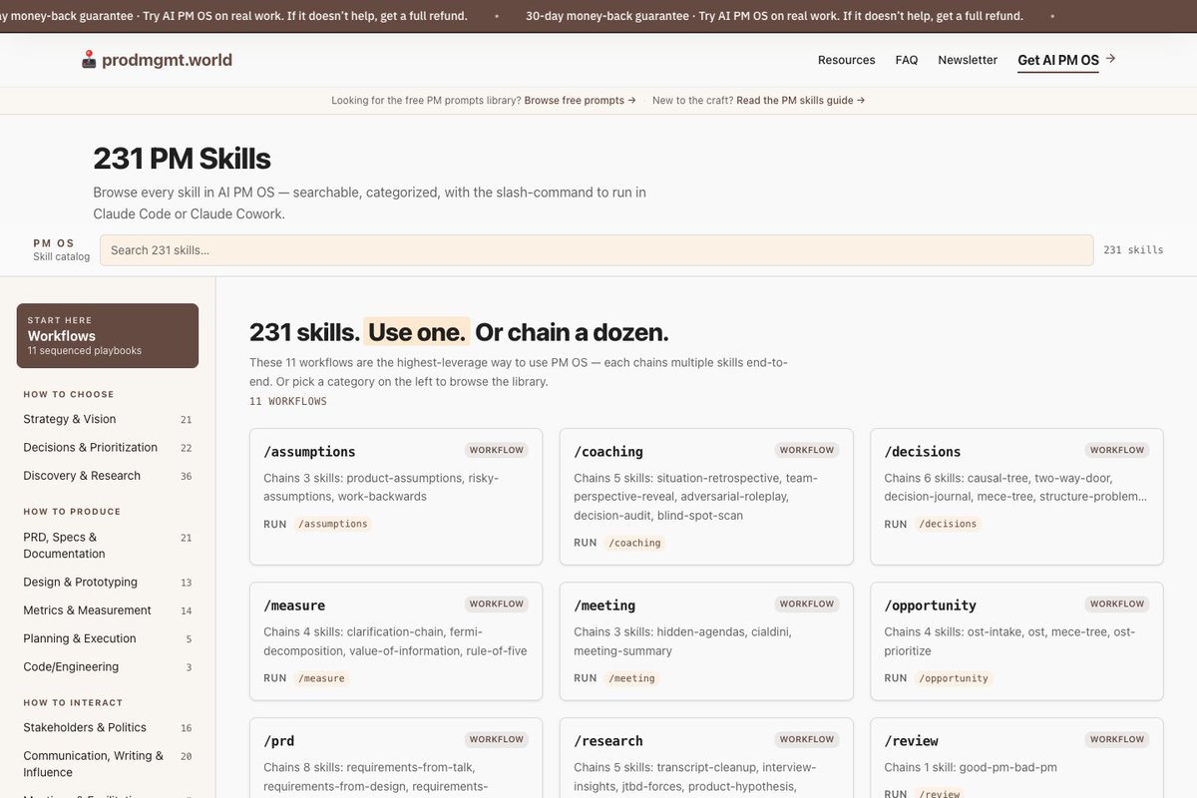Select Metrics & Measurement category
The height and width of the screenshot is (798, 1197).
[108, 610]
